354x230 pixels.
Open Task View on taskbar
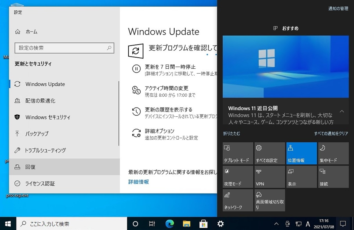pos(152,224)
